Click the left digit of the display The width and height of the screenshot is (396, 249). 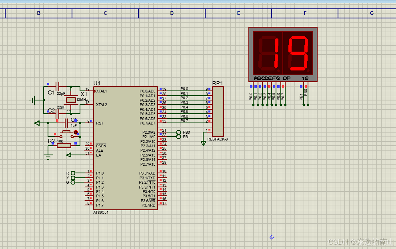pos(269,53)
